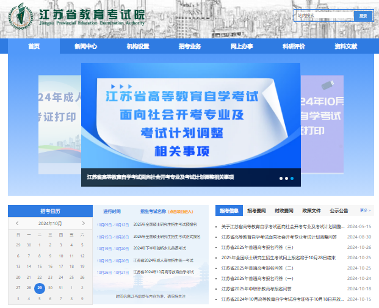Switch to the 公示公告 tab
Viewport: 379px width, 308px height.
pyautogui.click(x=339, y=210)
